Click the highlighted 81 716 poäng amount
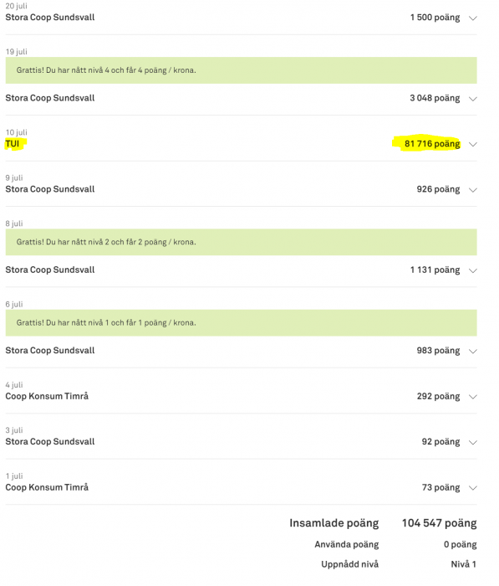The height and width of the screenshot is (586, 499). click(x=432, y=144)
